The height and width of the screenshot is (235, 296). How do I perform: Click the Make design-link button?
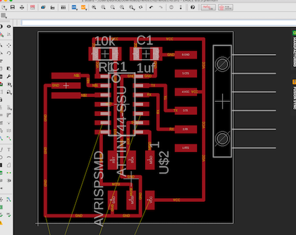point(208,8)
